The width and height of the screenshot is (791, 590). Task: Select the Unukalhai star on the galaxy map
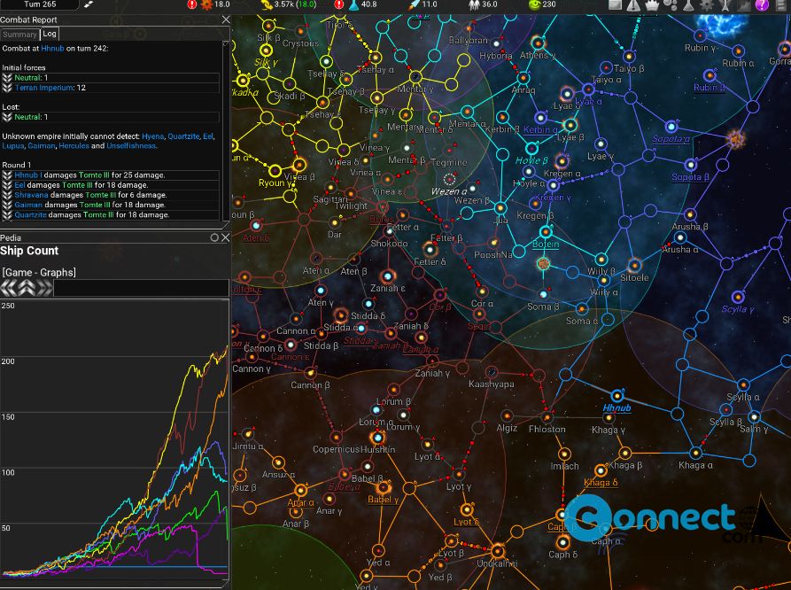coord(498,551)
